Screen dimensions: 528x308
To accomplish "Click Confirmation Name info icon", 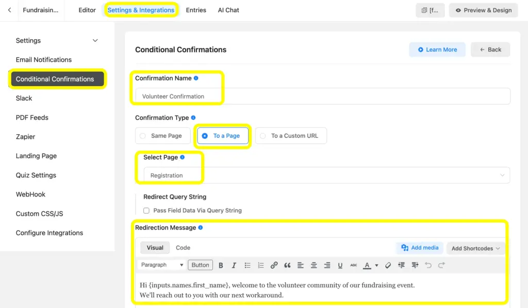I will tap(196, 78).
